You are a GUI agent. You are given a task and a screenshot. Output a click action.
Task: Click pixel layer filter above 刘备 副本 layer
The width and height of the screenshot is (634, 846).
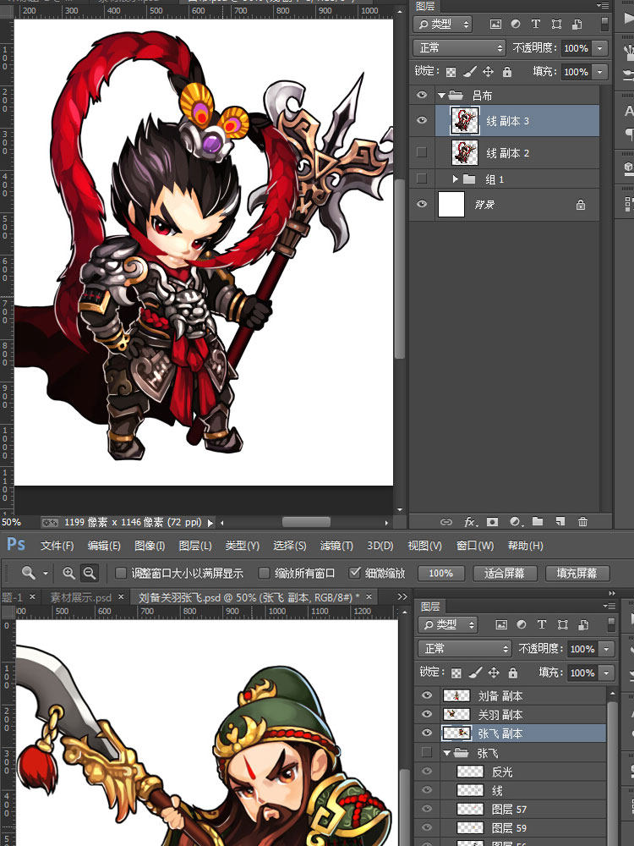[501, 625]
